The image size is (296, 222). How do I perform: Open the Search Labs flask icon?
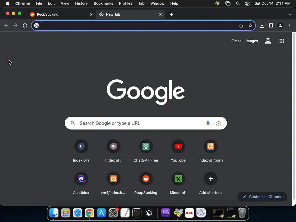[268, 41]
